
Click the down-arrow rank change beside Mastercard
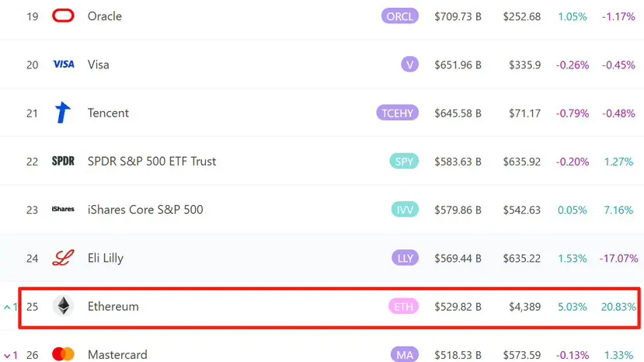click(x=11, y=355)
